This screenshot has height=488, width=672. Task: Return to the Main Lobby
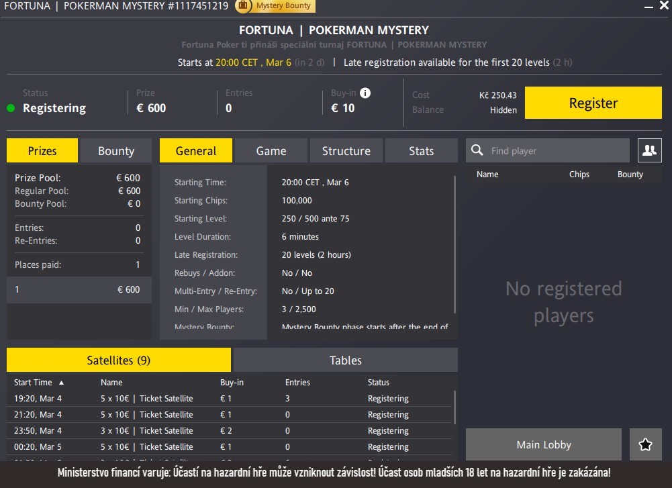tap(543, 444)
